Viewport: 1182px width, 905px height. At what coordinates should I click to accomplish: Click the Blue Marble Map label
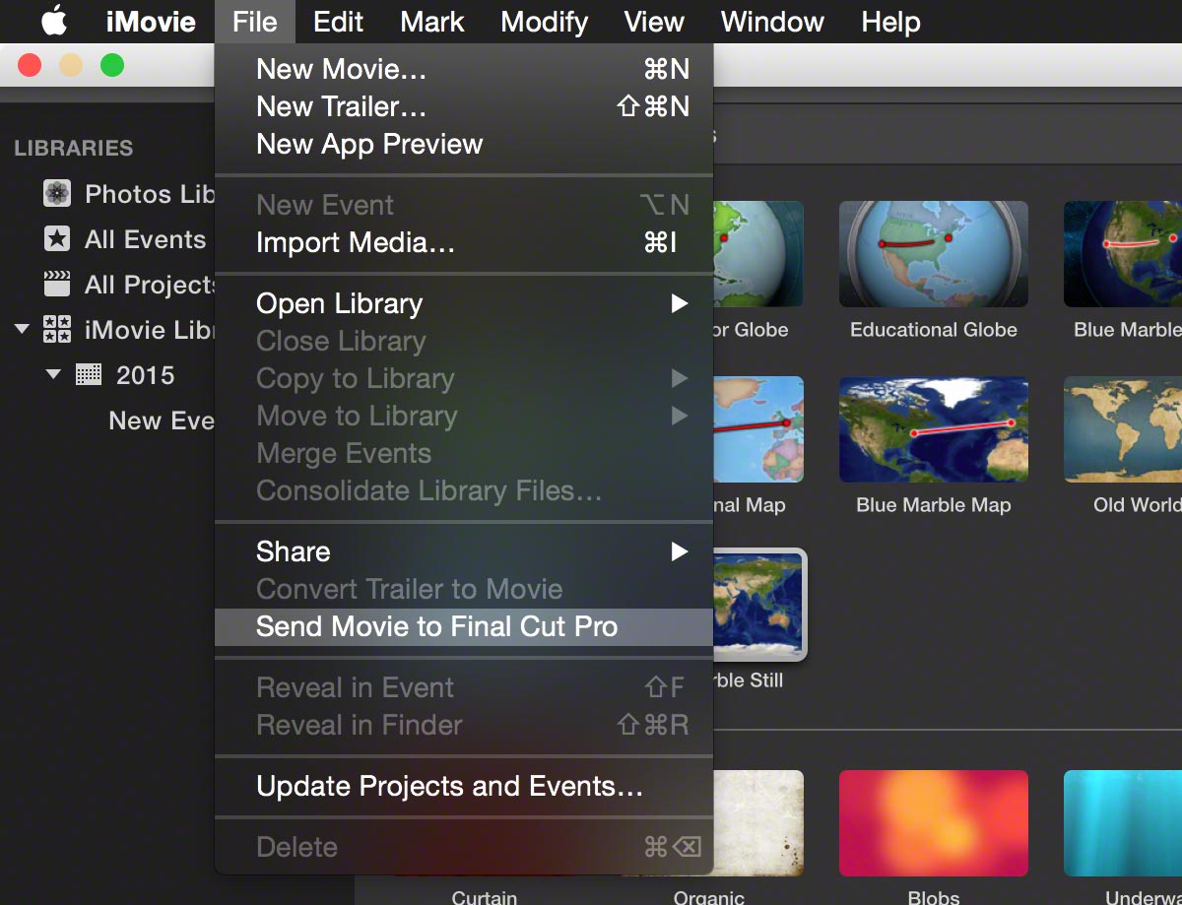[x=934, y=505]
